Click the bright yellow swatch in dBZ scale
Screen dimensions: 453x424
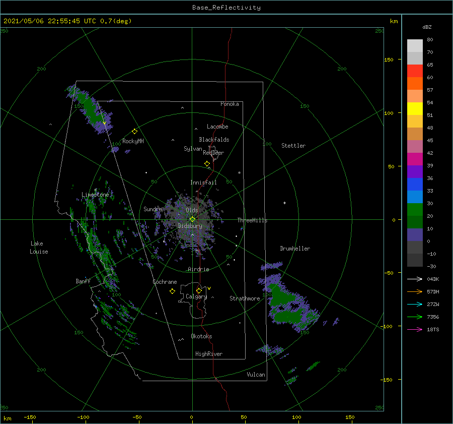point(415,108)
